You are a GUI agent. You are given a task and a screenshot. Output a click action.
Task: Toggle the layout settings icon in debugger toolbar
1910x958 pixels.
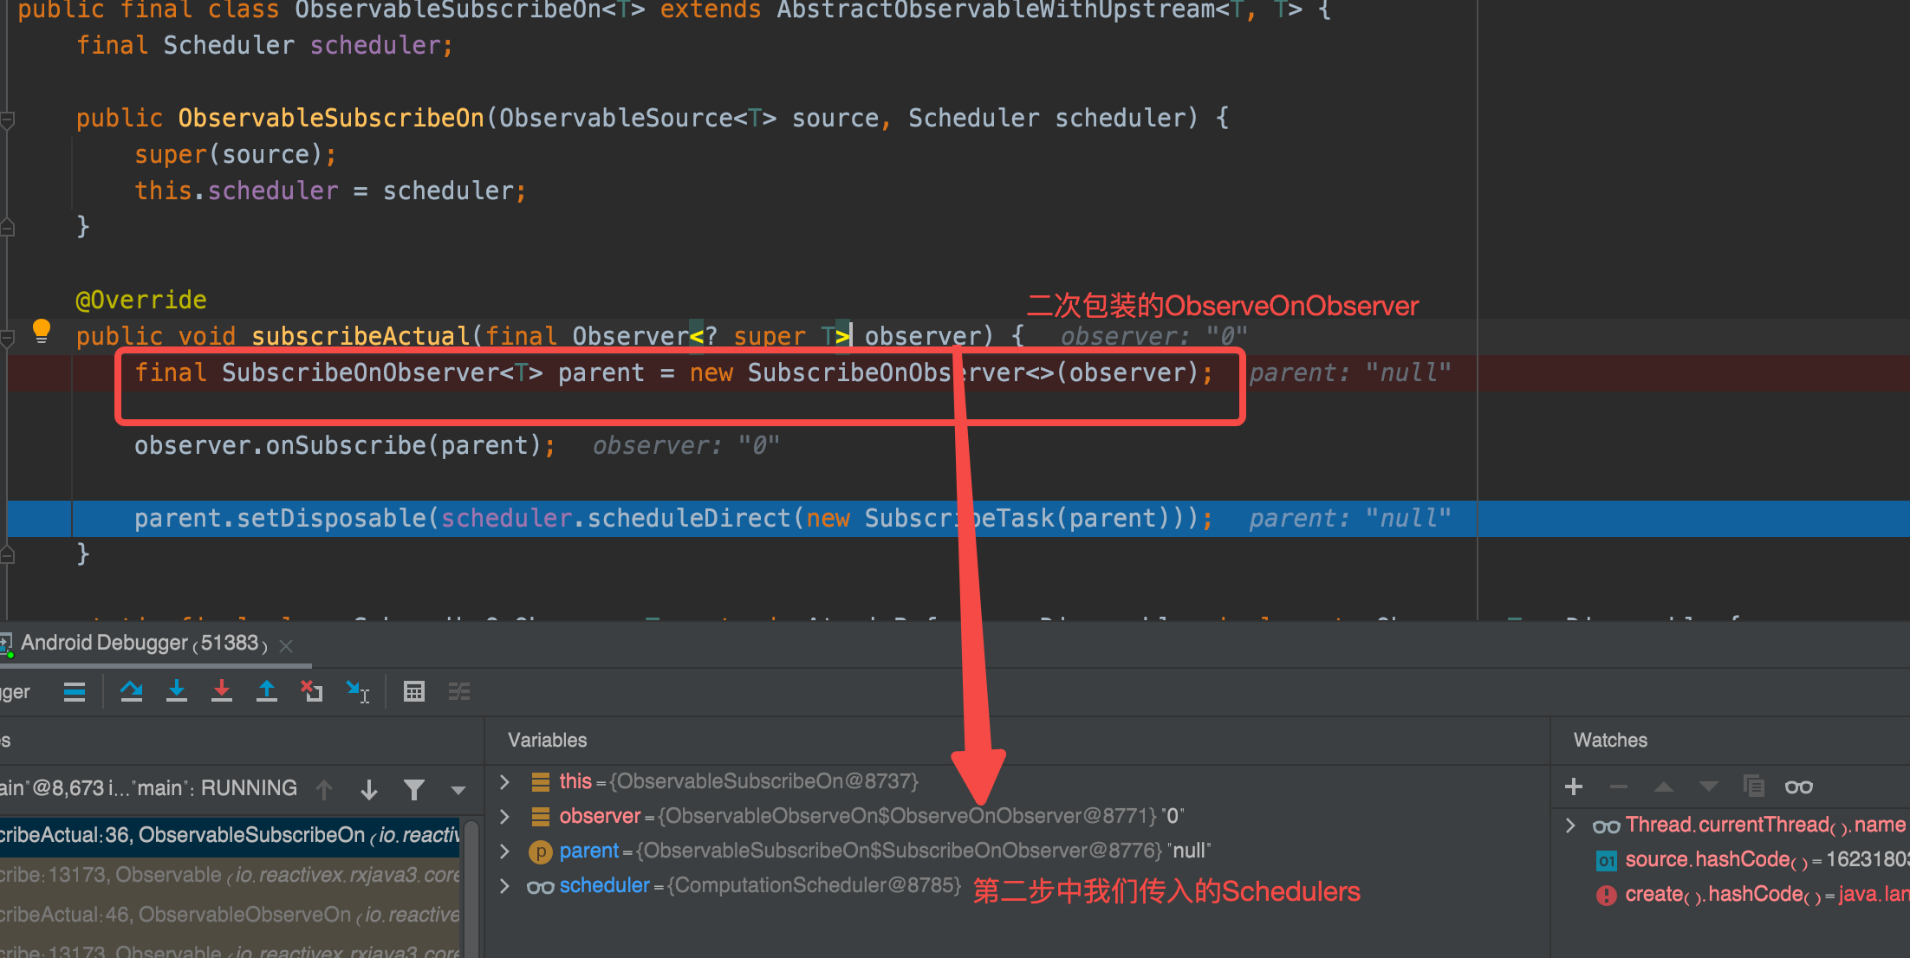tap(459, 691)
